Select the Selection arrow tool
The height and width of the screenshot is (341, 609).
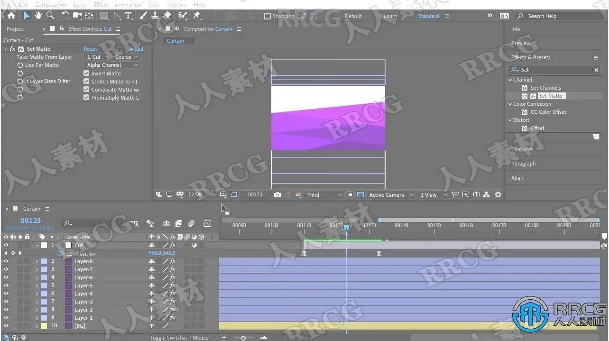(x=27, y=16)
